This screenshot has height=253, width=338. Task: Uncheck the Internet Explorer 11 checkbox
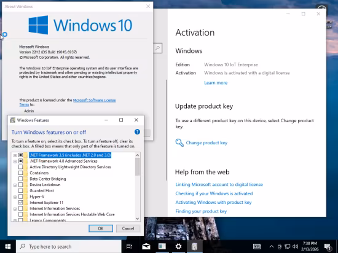click(x=20, y=203)
